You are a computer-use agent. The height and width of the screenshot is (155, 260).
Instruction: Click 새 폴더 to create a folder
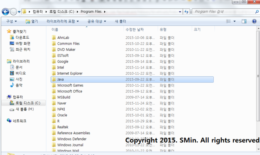click(x=121, y=21)
